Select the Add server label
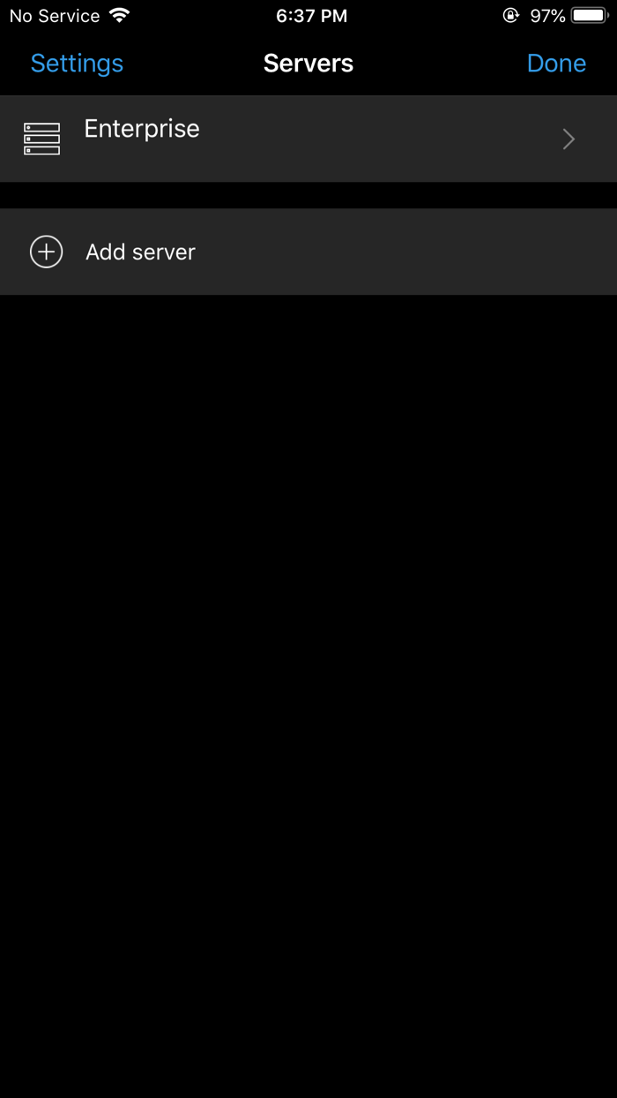The image size is (617, 1098). coord(140,252)
